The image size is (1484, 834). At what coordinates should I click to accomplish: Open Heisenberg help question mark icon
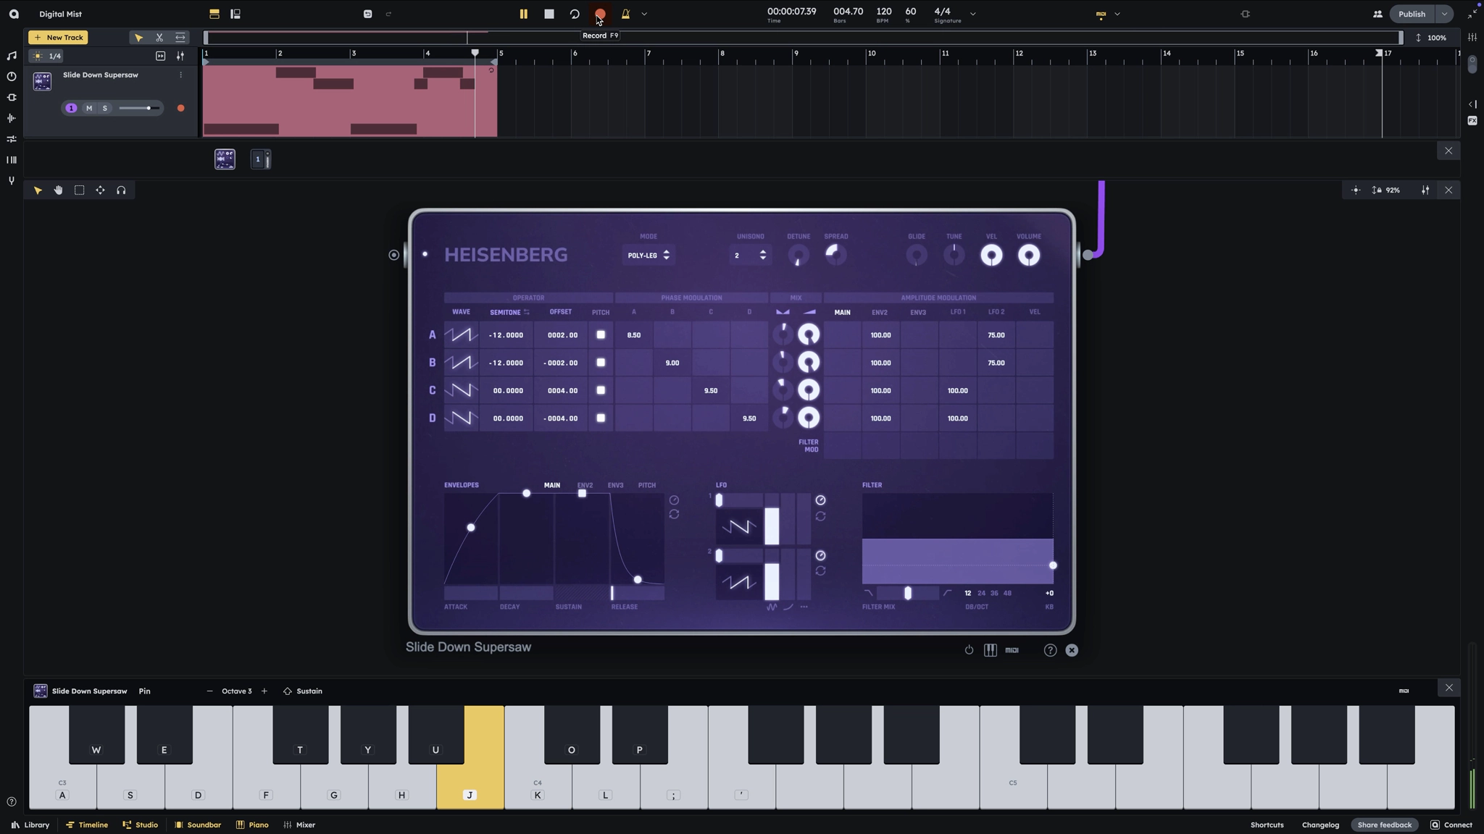coord(1050,650)
